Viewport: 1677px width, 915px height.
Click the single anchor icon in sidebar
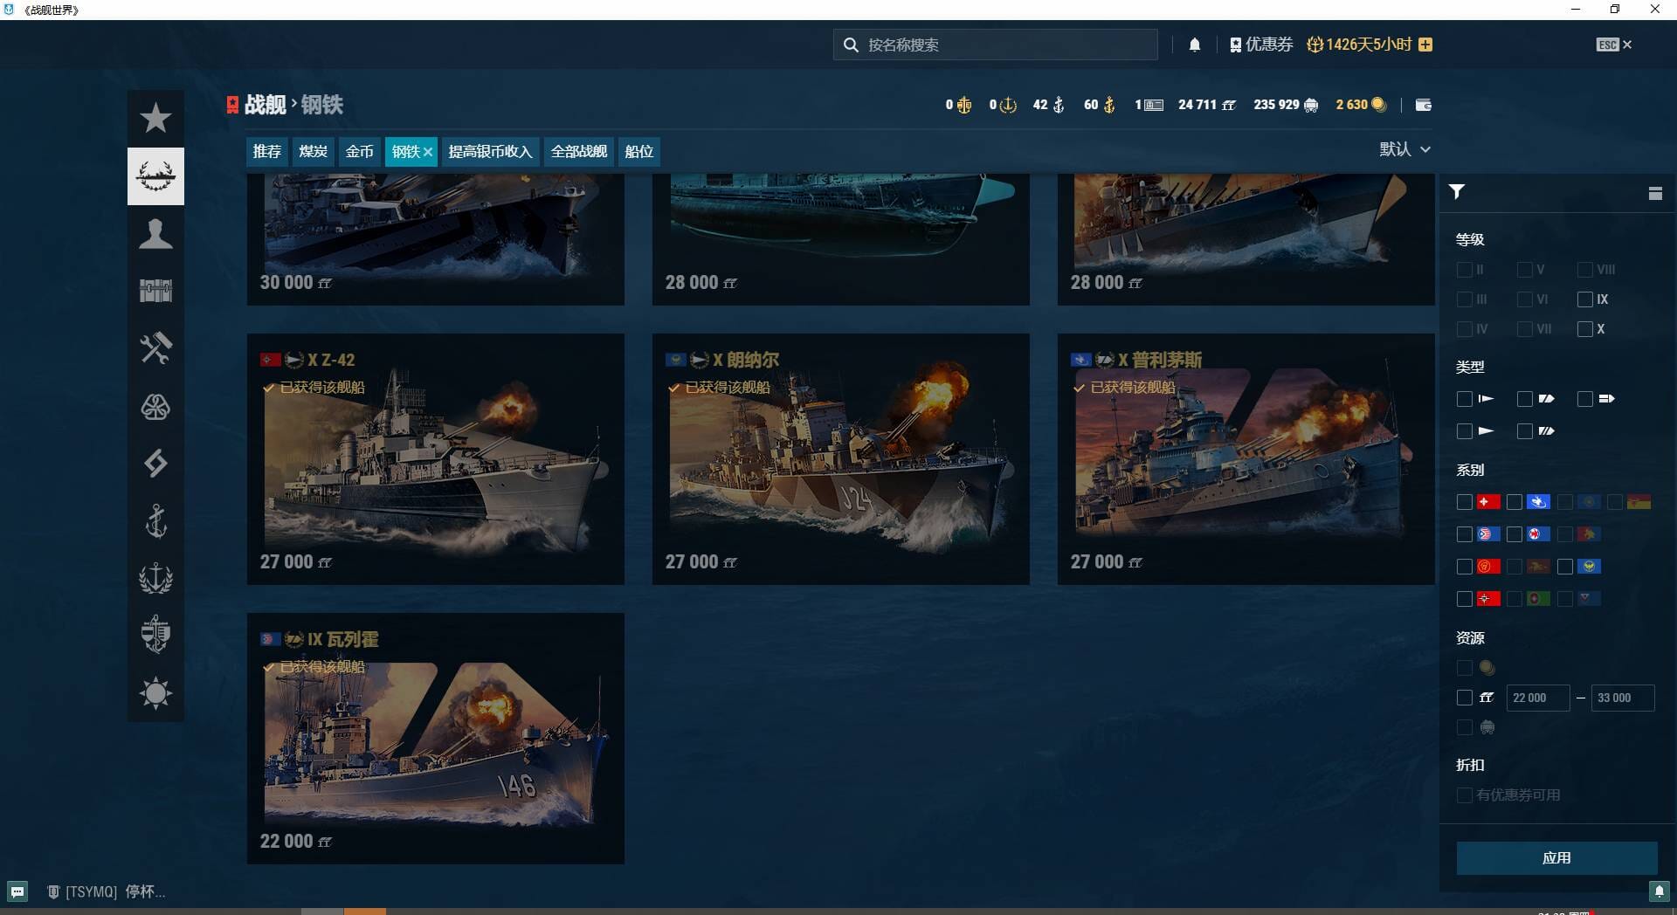click(155, 521)
